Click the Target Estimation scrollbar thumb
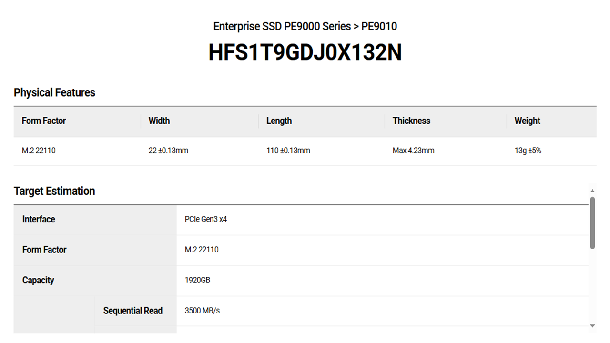This screenshot has width=610, height=343. pos(592,222)
